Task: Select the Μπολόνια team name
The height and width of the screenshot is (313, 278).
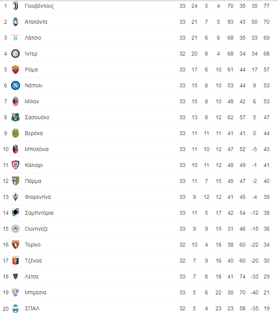Action: tap(37, 149)
